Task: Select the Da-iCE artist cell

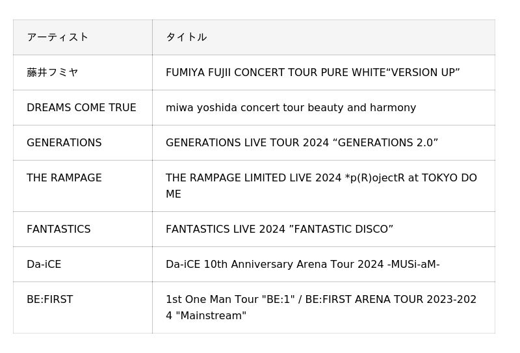Action: 44,264
